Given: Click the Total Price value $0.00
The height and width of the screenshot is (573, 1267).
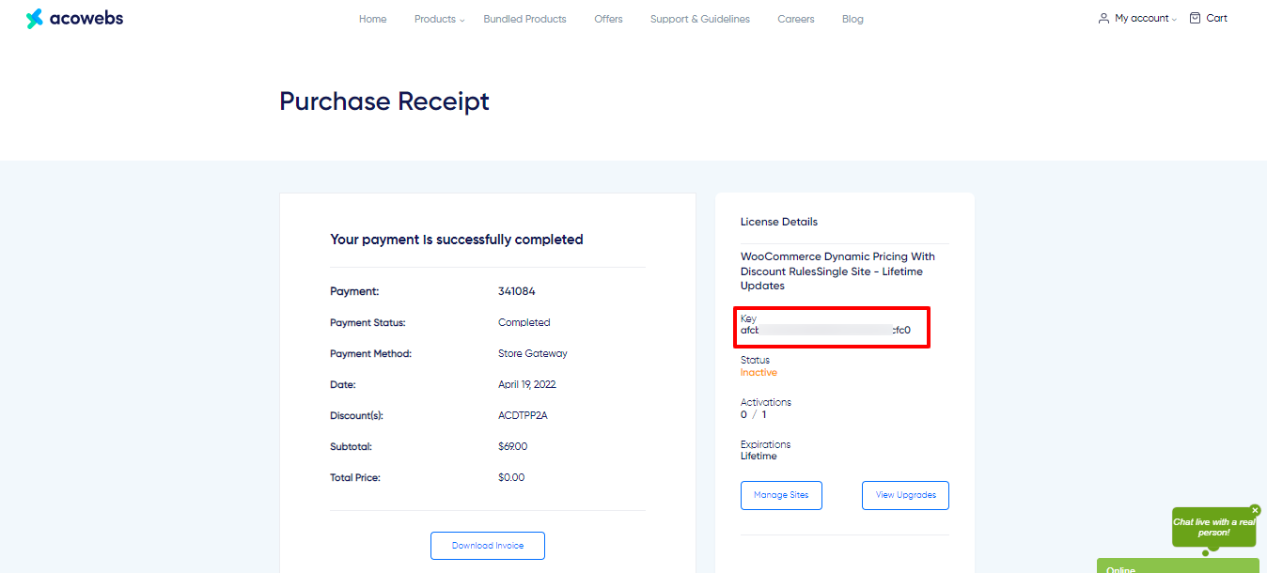Looking at the screenshot, I should [511, 477].
